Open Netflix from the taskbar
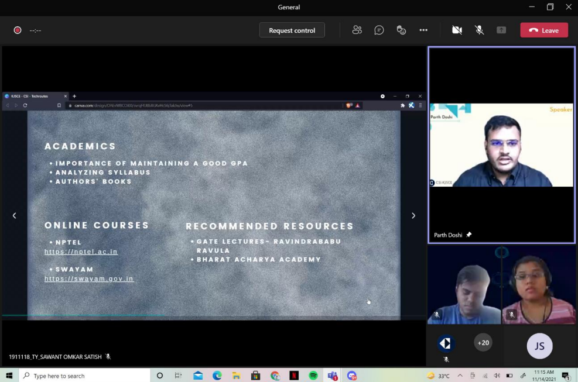Image resolution: width=578 pixels, height=382 pixels. click(x=294, y=376)
